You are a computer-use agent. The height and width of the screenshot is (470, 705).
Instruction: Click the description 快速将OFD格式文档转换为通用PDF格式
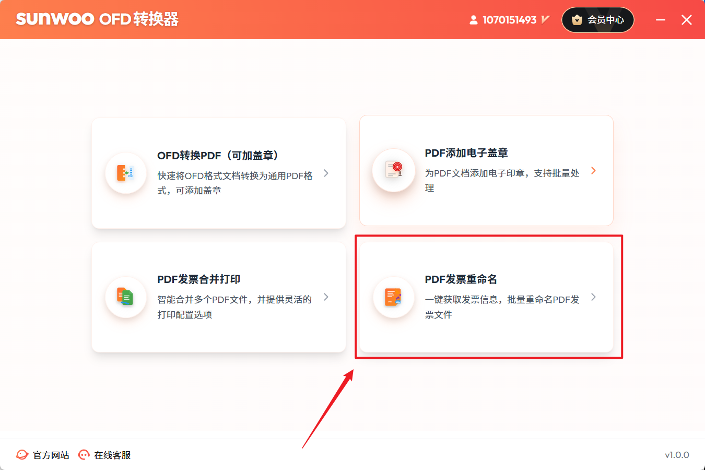pos(235,183)
